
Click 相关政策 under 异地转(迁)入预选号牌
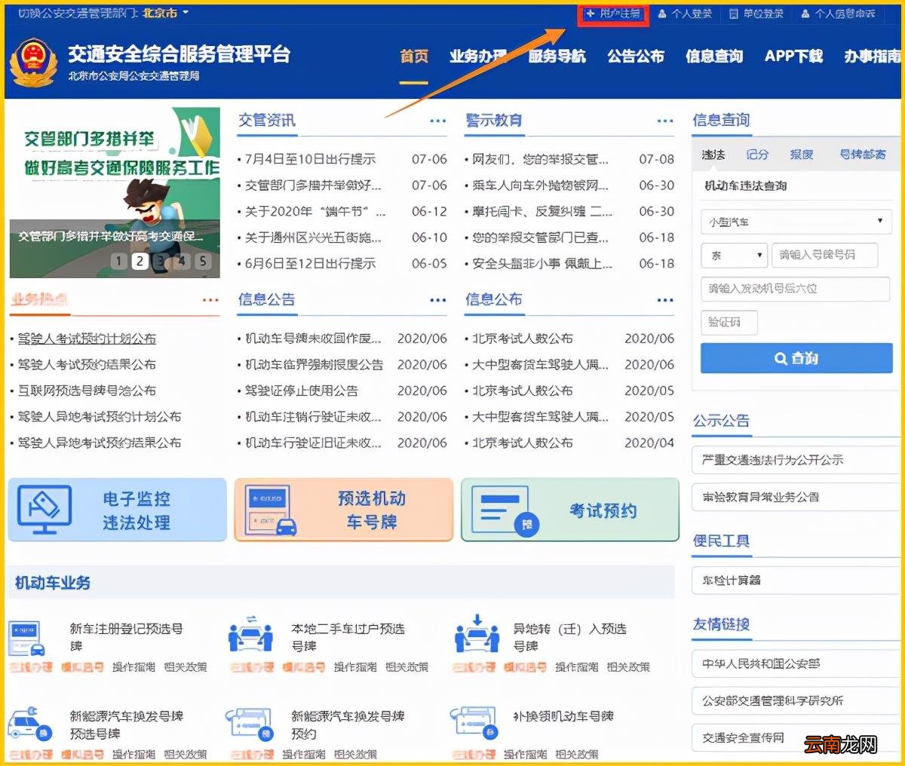point(628,667)
